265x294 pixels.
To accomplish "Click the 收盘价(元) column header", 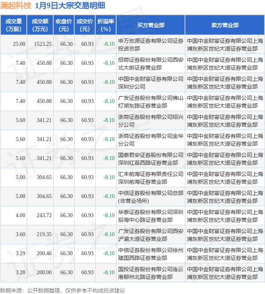I will (64, 25).
